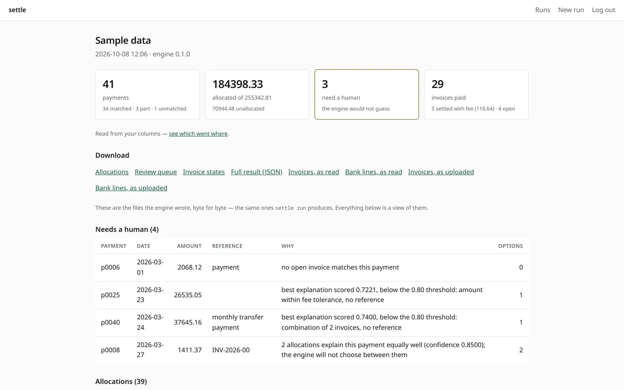Click the DATE column header
Screen dimensions: 624x390
144,246
